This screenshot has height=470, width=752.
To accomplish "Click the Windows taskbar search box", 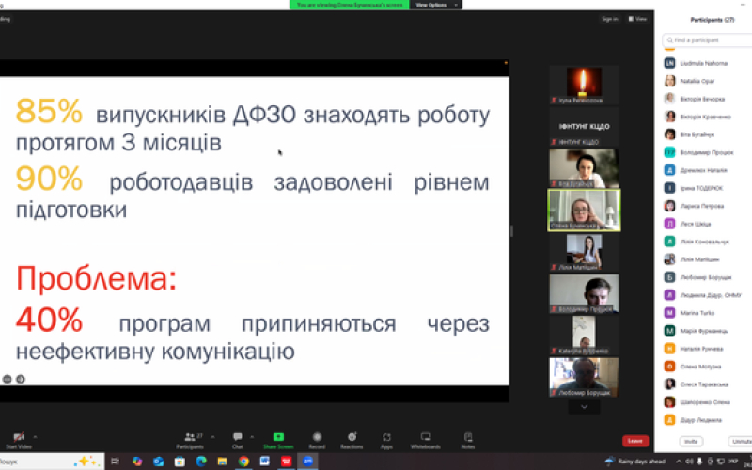I will coord(52,462).
